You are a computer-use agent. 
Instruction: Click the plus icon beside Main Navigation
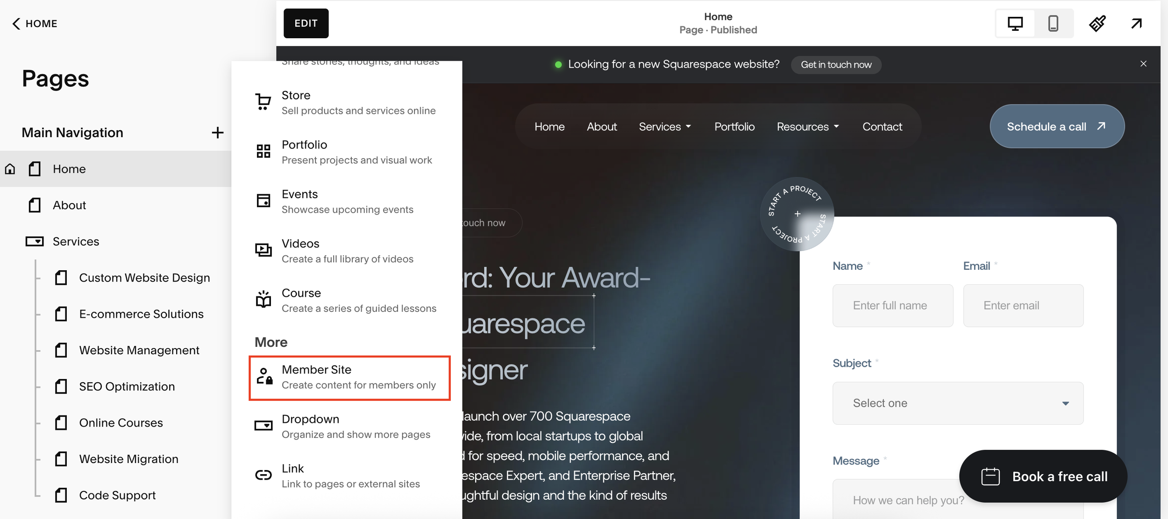(x=217, y=133)
